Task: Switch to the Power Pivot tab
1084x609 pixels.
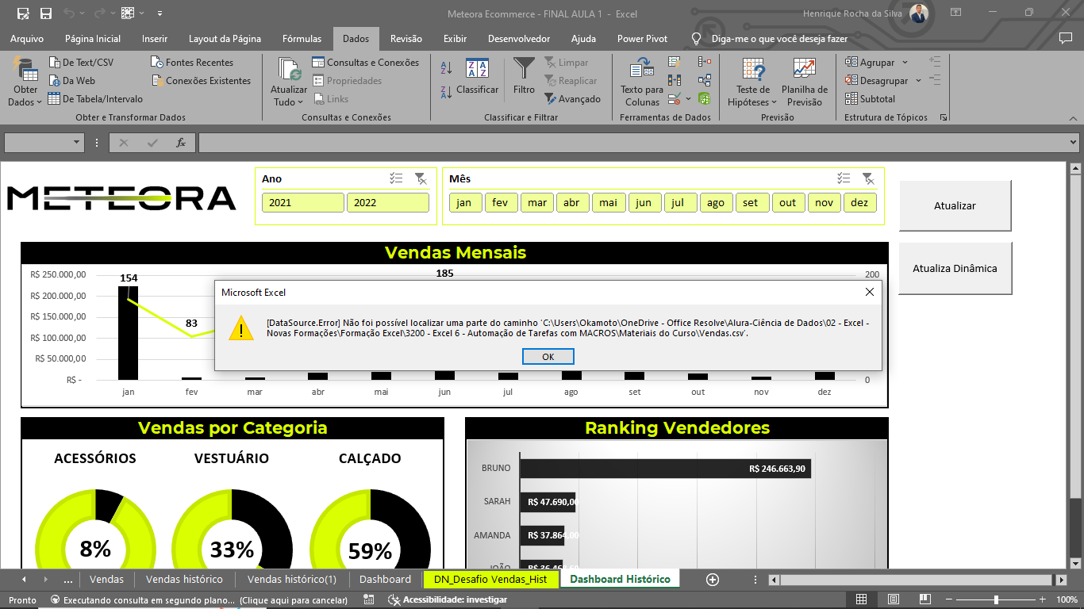Action: point(643,39)
